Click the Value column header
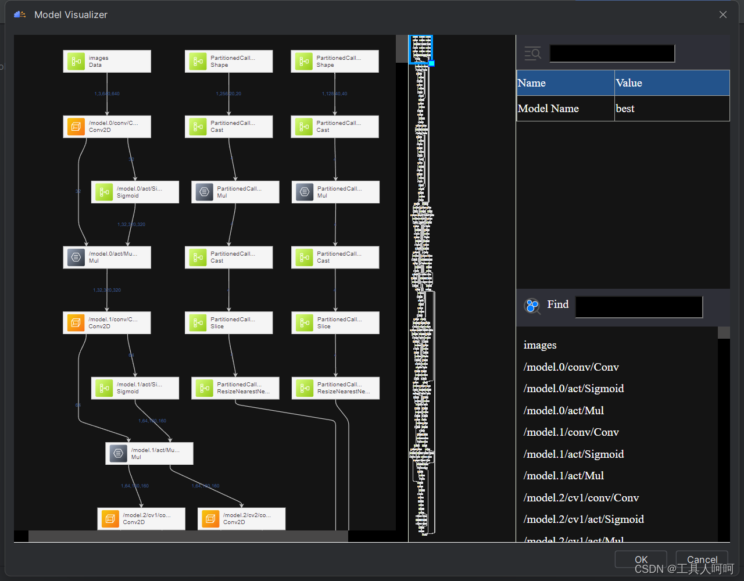Viewport: 744px width, 581px height. point(672,83)
